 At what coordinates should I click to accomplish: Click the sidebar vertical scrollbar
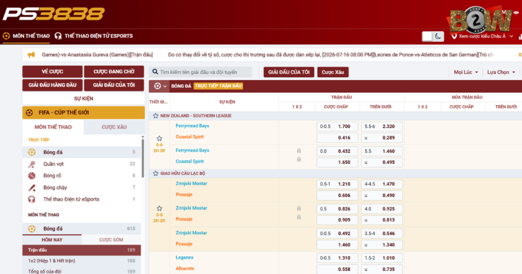point(143,158)
